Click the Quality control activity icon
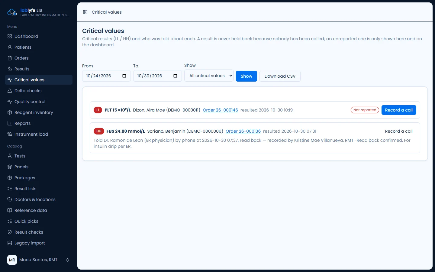The width and height of the screenshot is (435, 272). tap(10, 102)
